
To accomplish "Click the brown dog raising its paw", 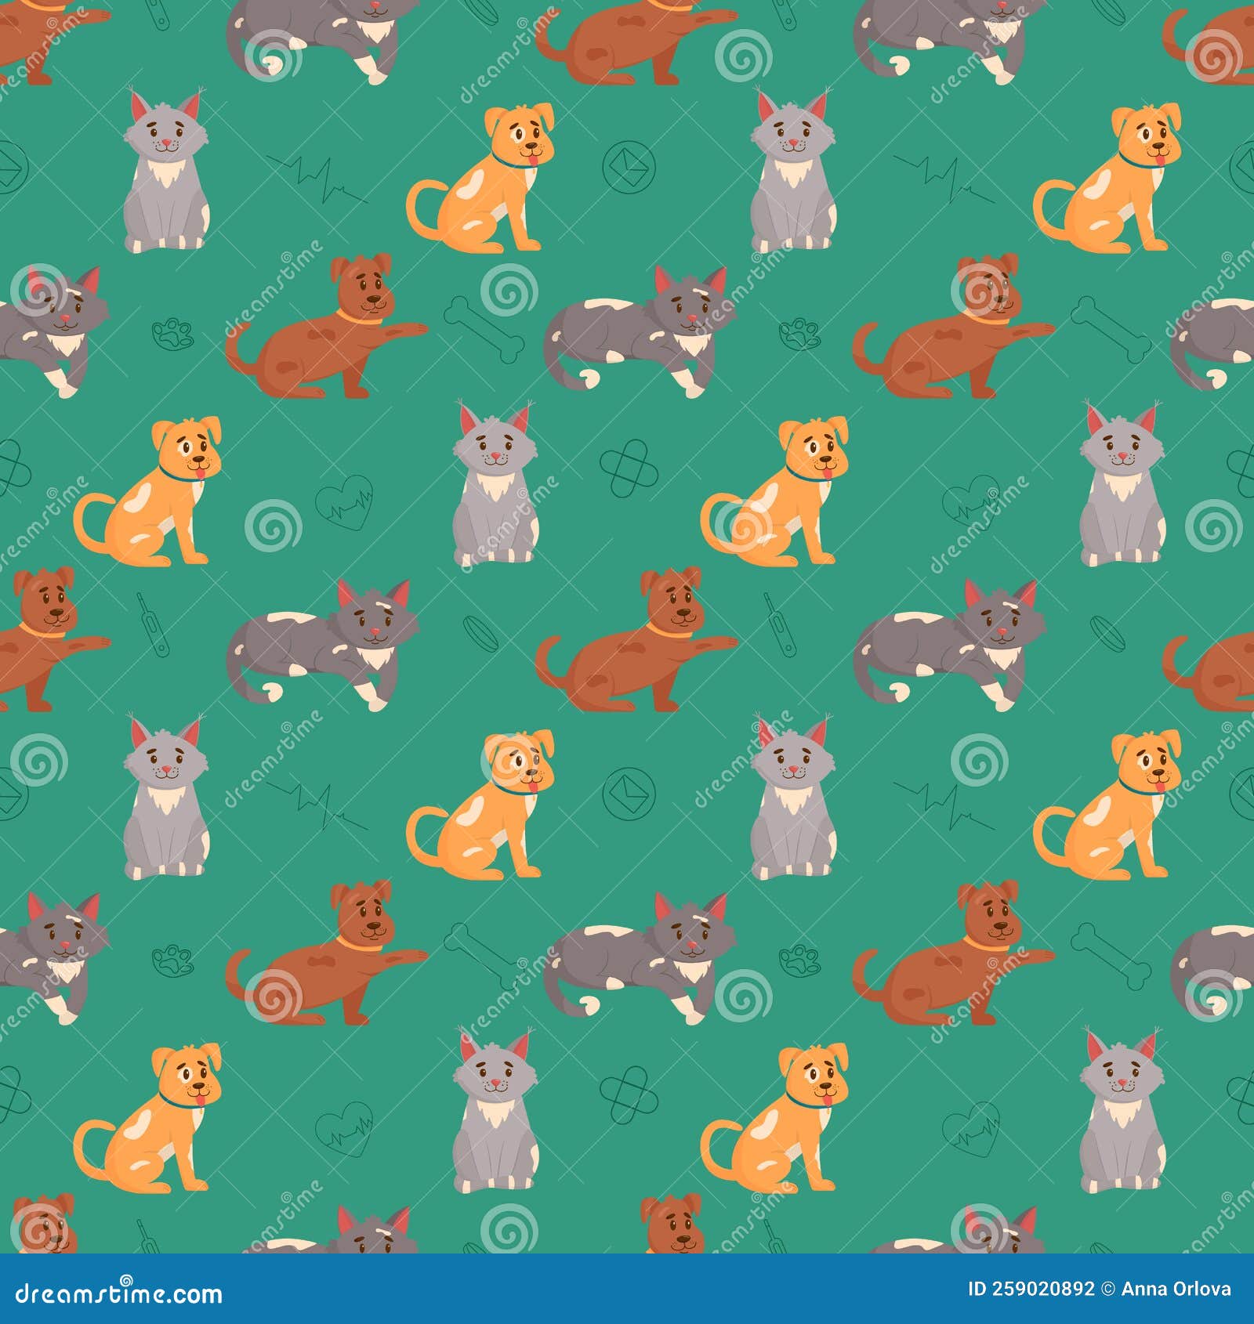I will (x=329, y=329).
